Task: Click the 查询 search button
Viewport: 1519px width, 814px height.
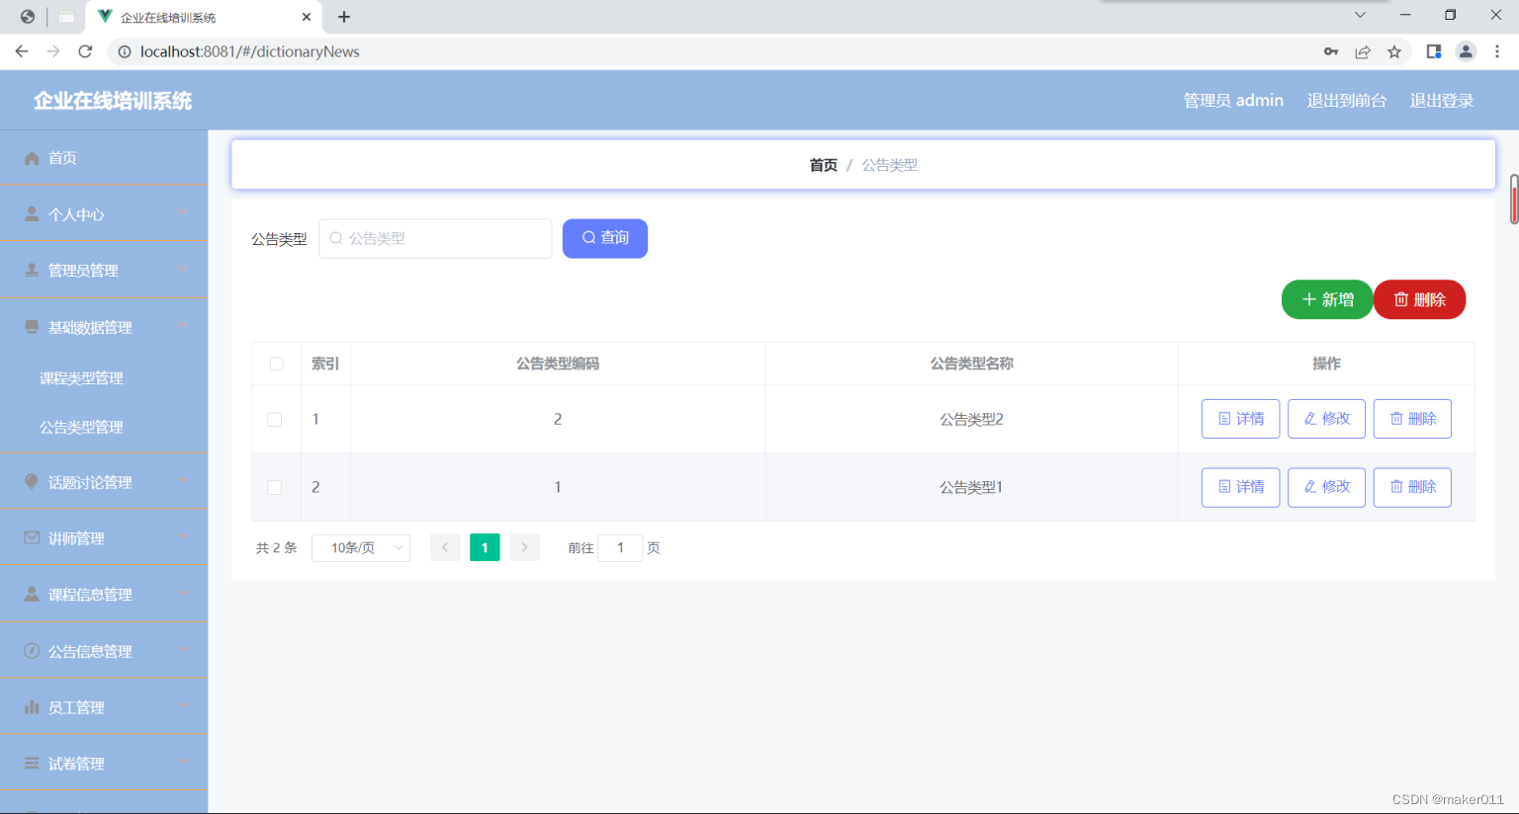Action: [x=605, y=238]
